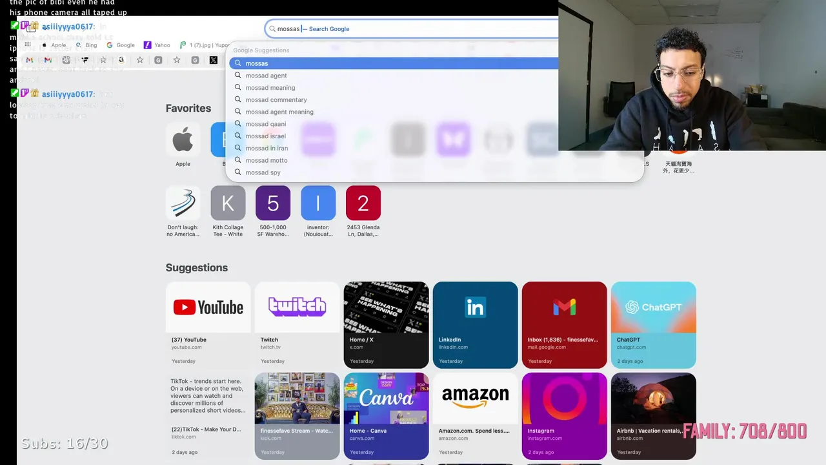Screen dimensions: 826x465
Task: Open the 'Home / X' suggestion card
Action: click(x=387, y=325)
